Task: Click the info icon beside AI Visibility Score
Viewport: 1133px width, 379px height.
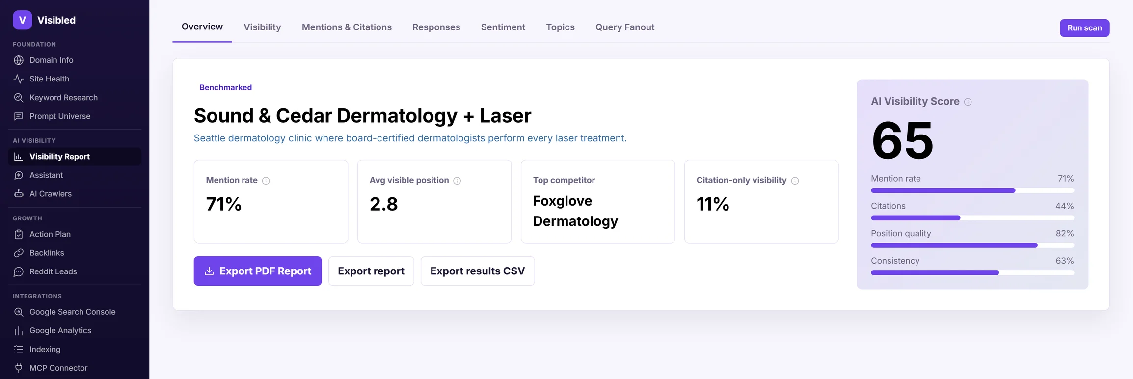Action: point(968,102)
